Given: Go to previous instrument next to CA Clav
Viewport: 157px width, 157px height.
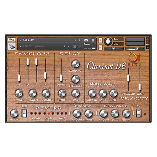Looking at the screenshot, I should (76, 40).
